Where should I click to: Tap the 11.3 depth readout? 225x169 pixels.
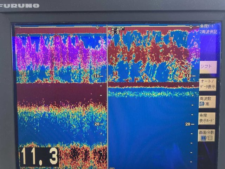pyautogui.click(x=39, y=156)
